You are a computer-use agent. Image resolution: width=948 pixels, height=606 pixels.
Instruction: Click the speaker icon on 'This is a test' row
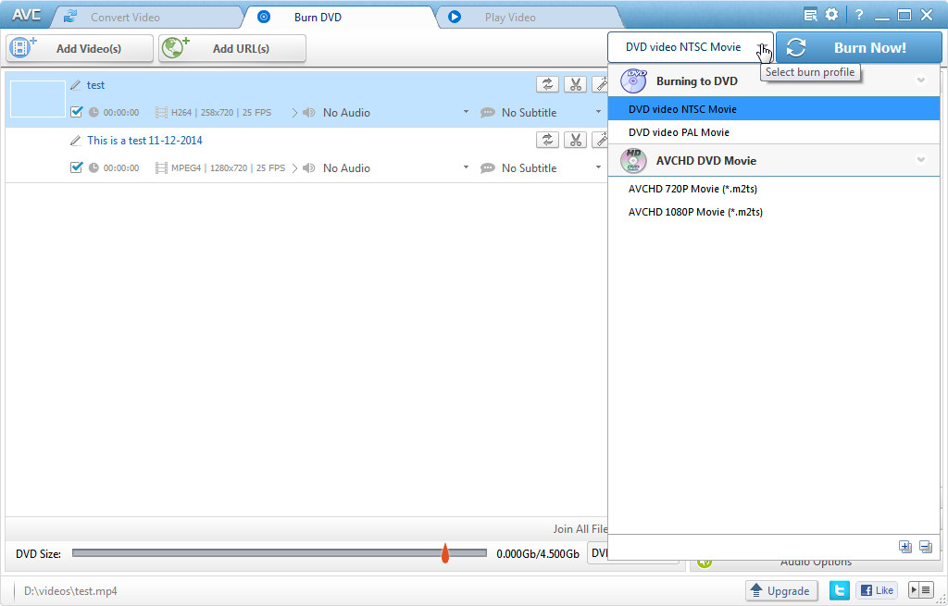point(309,168)
